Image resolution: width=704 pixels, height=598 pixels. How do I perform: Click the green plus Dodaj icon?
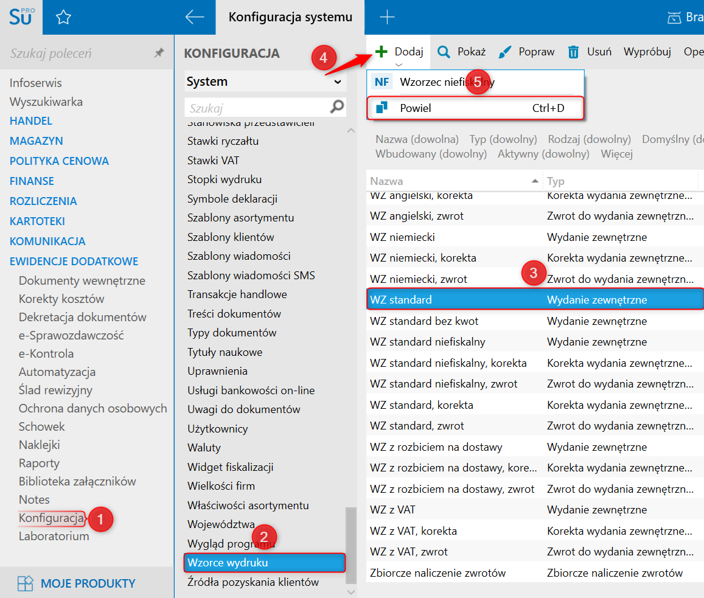[x=381, y=52]
